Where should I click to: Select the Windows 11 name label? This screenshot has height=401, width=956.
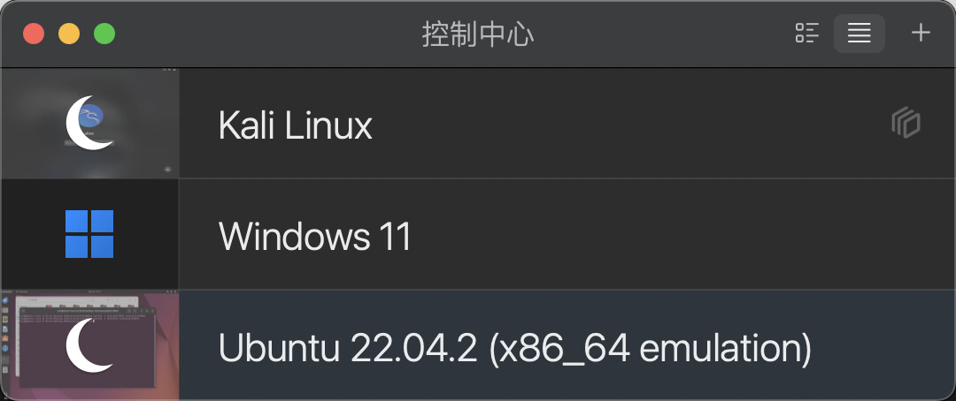pos(314,236)
